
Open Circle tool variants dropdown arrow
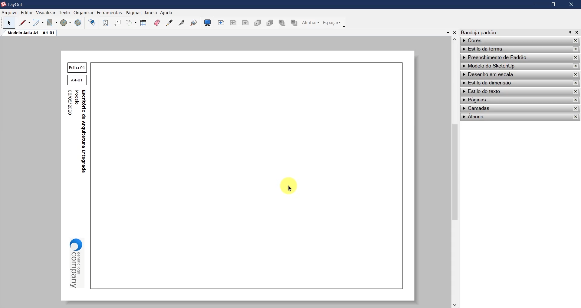coord(70,23)
